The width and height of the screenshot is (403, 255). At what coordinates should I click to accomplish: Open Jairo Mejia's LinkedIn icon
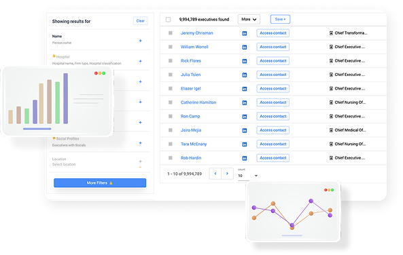[x=245, y=130]
